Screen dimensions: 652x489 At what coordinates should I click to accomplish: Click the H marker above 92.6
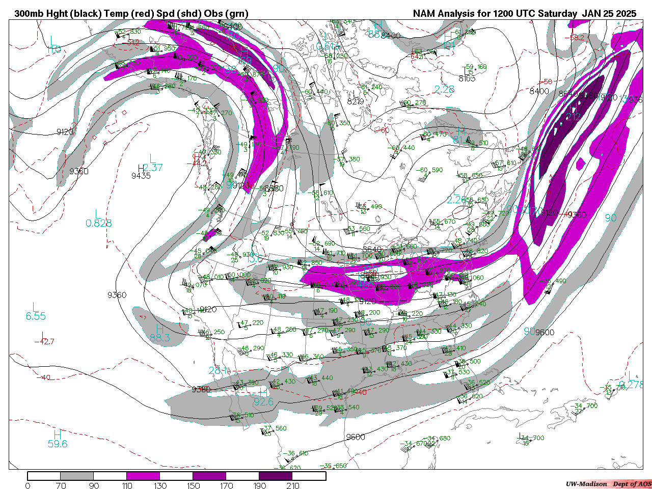click(x=263, y=393)
